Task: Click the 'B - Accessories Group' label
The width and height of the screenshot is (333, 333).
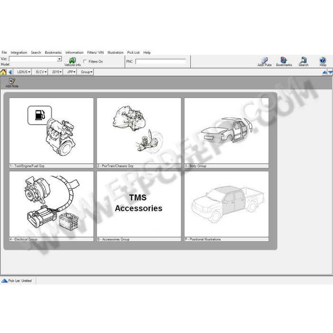Action: tap(113, 239)
